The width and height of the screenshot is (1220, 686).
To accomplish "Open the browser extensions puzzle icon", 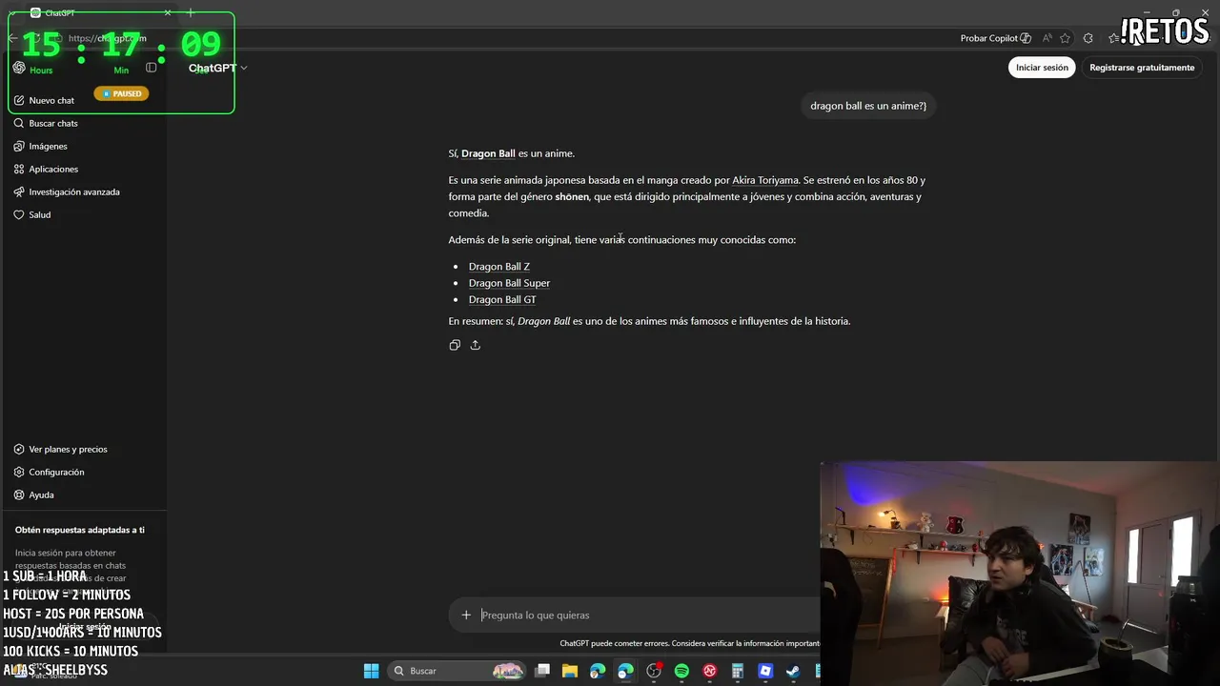I will (x=1088, y=38).
